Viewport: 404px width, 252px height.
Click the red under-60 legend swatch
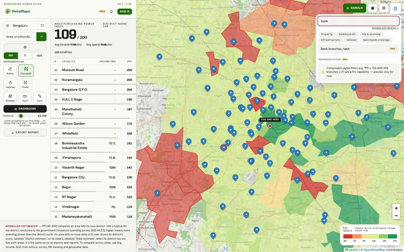347,236
